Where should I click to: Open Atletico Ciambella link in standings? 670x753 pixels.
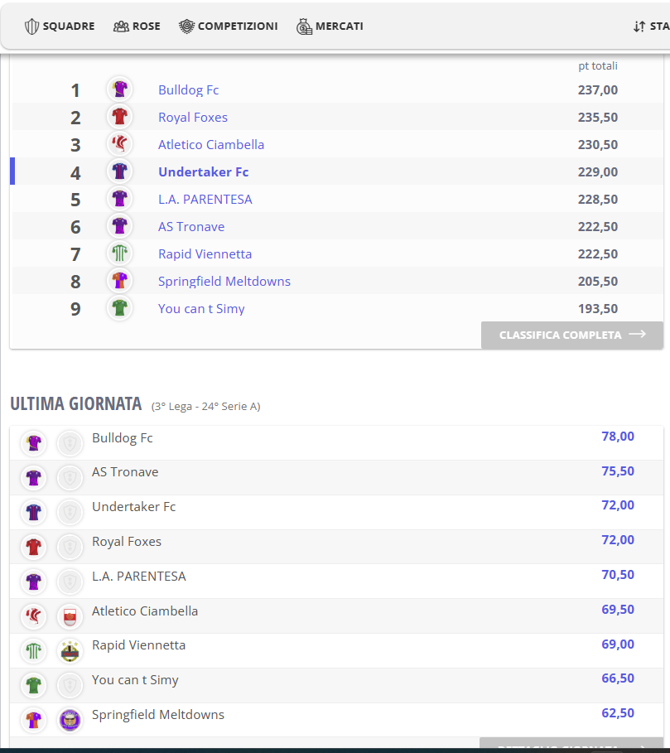211,144
